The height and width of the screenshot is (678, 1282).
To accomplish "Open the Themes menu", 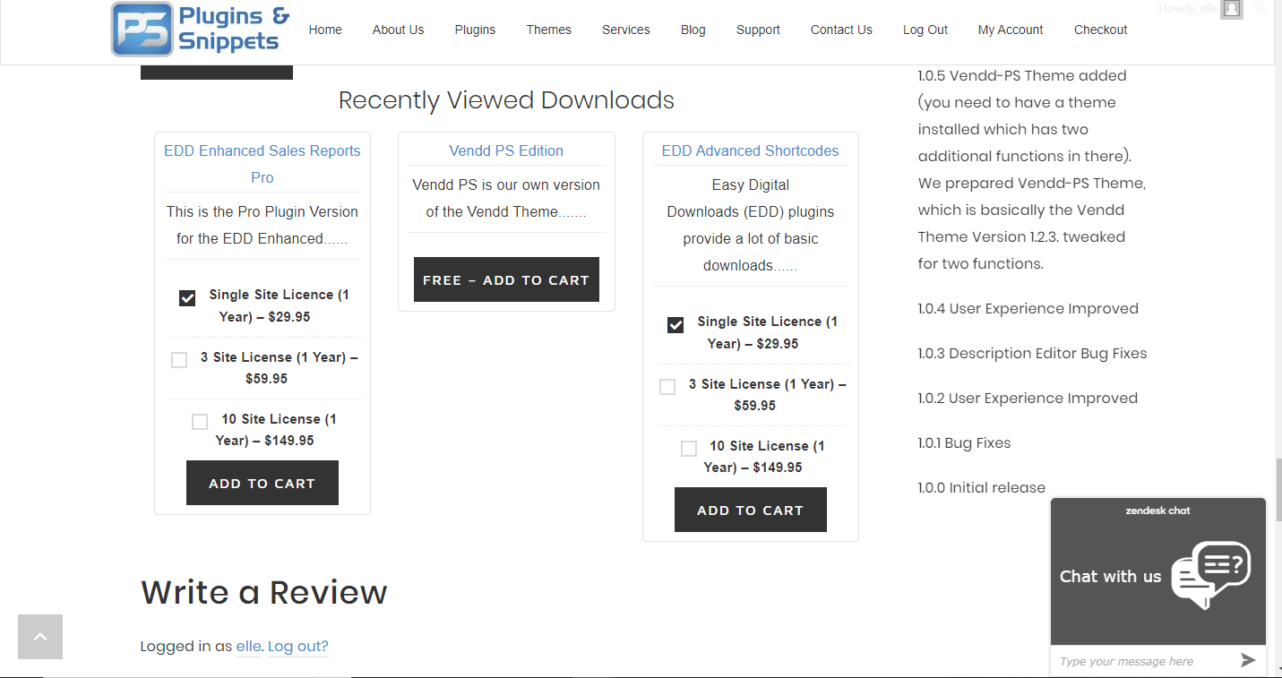I will tap(549, 30).
